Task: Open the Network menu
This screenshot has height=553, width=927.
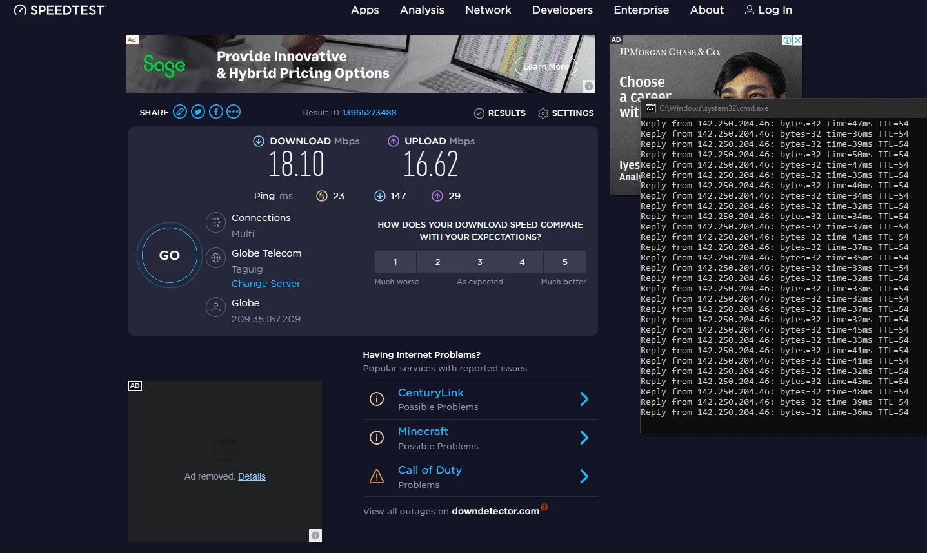Action: [x=488, y=10]
